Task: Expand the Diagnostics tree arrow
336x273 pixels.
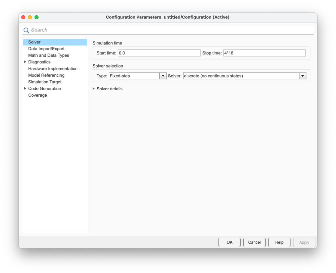Action: [x=25, y=62]
